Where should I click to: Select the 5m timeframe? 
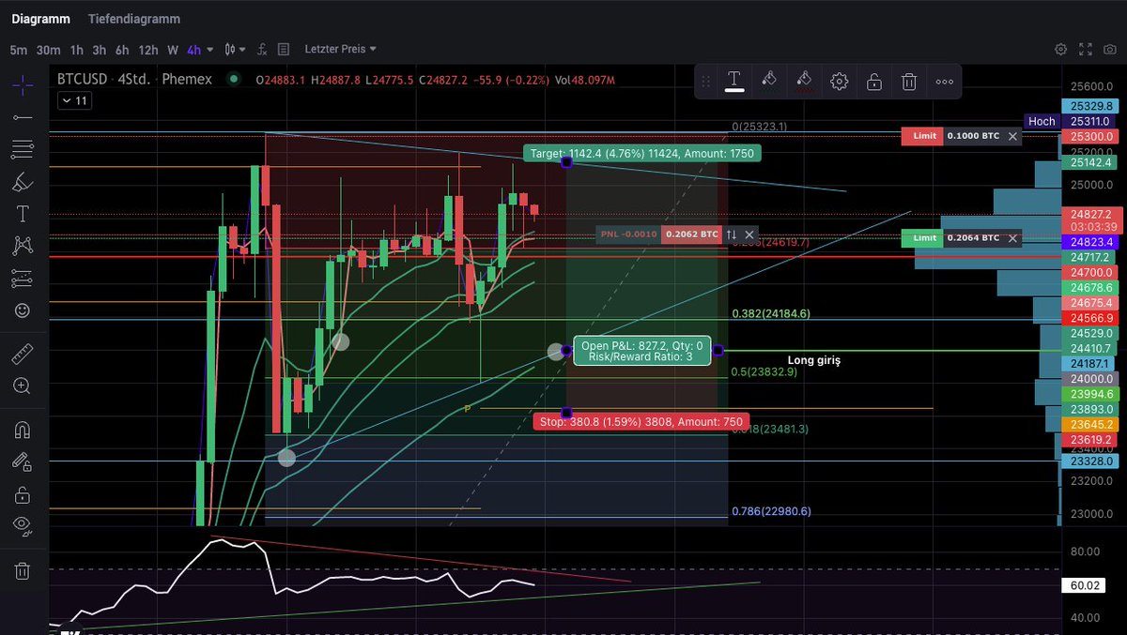pyautogui.click(x=20, y=49)
